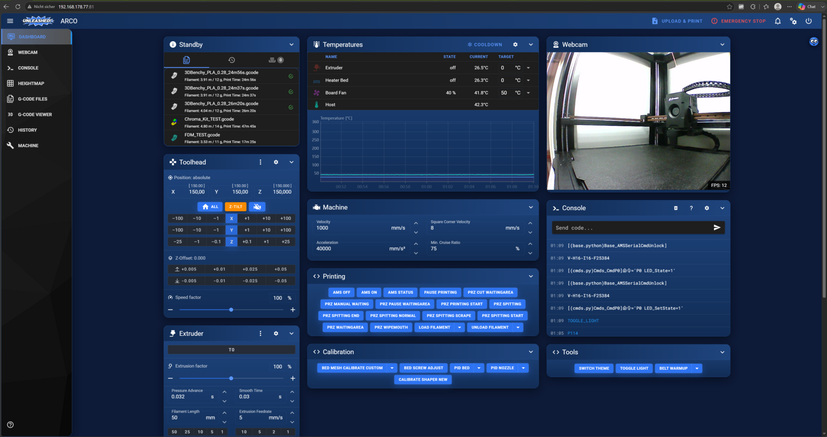Click the notifications bell icon

777,21
